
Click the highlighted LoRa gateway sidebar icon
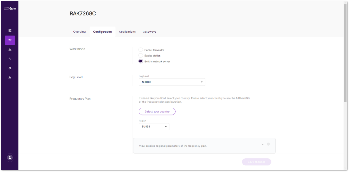[x=10, y=40]
